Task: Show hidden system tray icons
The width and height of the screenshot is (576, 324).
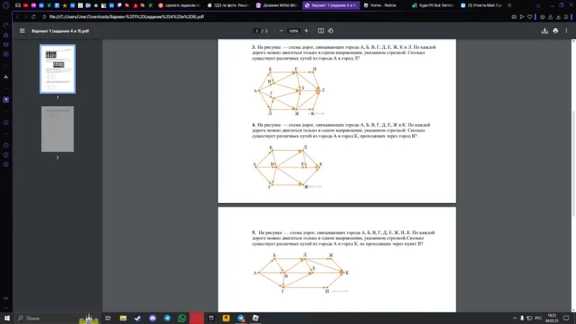Action: (x=515, y=318)
